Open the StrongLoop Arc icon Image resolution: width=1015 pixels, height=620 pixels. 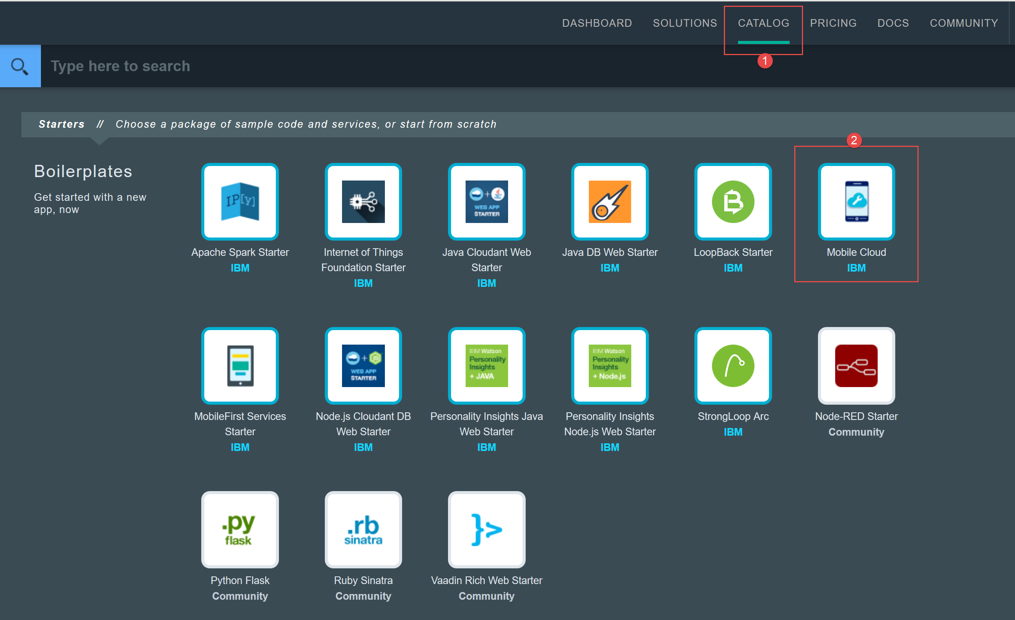(733, 366)
